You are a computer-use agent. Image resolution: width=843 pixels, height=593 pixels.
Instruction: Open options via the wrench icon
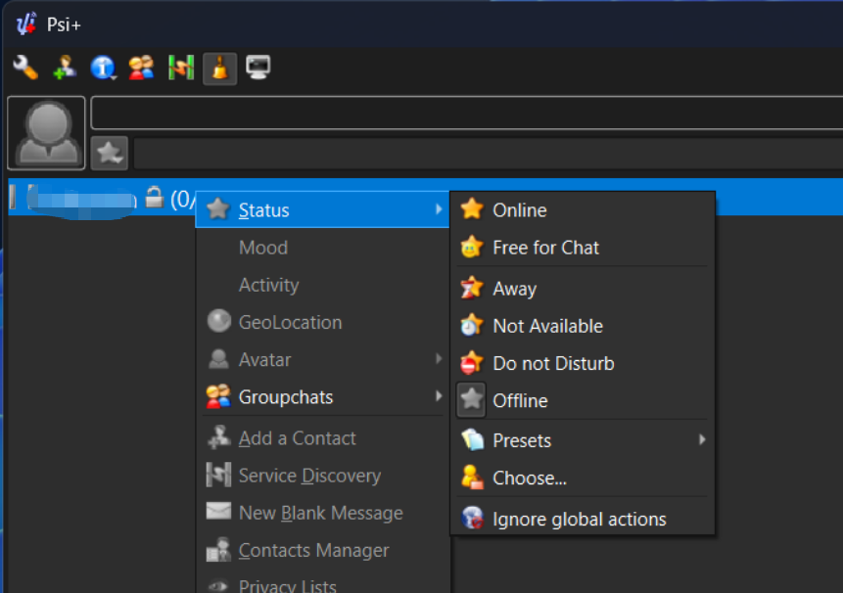[x=25, y=68]
